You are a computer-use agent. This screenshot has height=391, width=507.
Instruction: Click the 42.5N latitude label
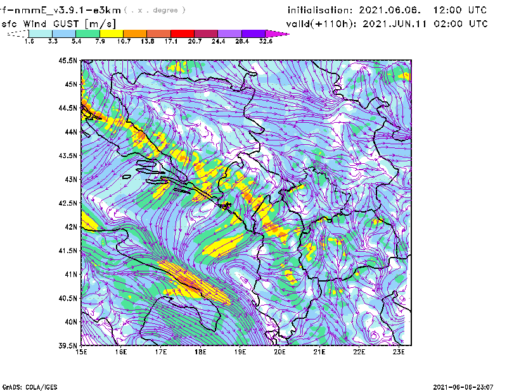click(68, 203)
